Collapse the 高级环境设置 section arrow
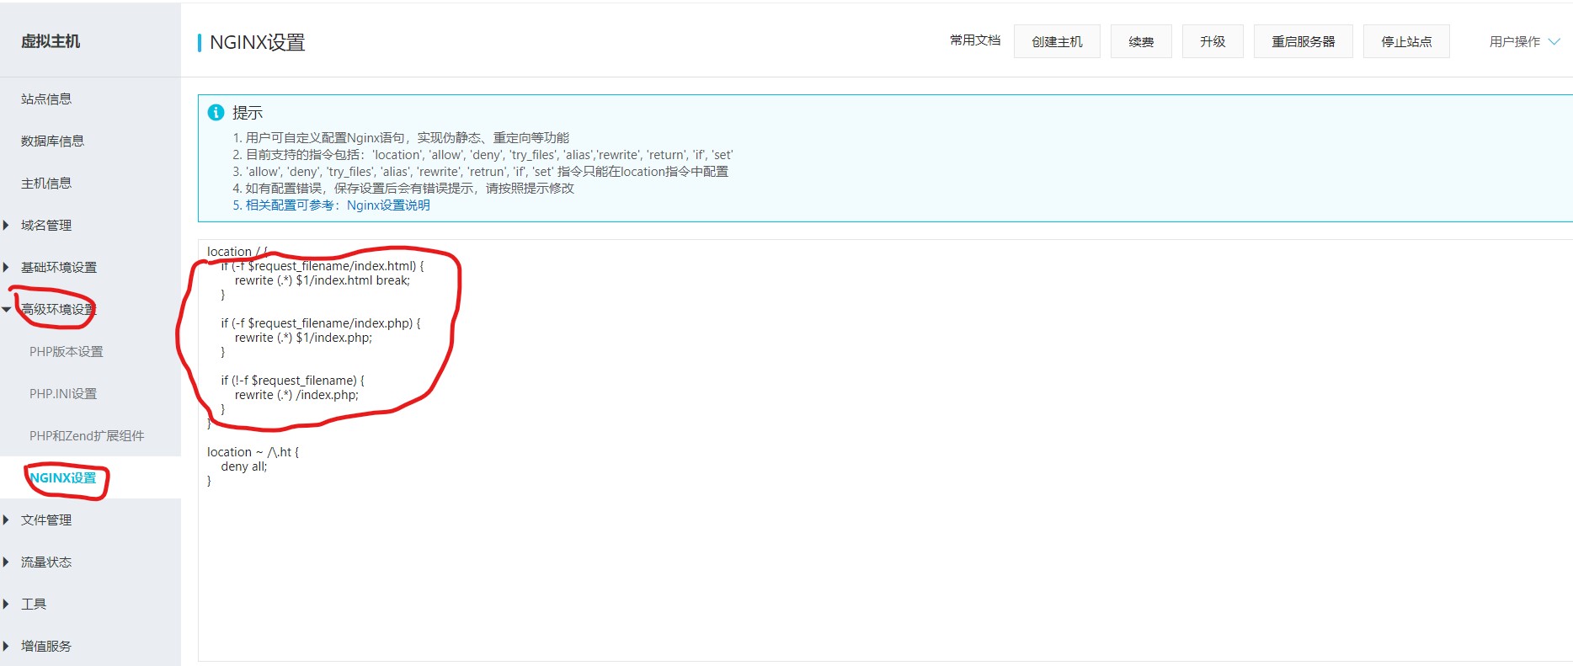This screenshot has height=666, width=1573. tap(6, 309)
